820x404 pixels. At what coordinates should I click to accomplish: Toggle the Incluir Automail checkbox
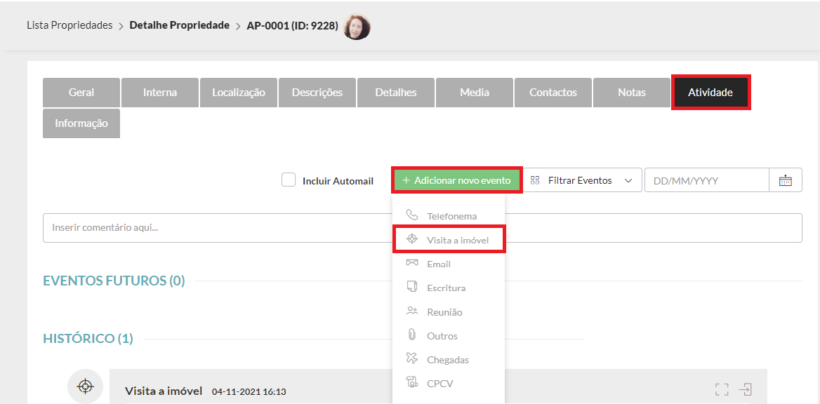pyautogui.click(x=289, y=180)
